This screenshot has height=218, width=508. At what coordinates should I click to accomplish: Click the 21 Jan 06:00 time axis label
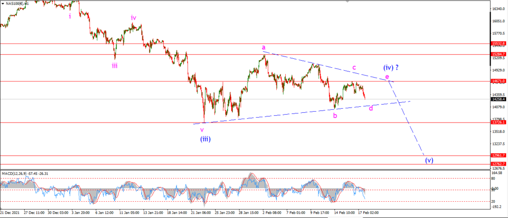point(201,213)
